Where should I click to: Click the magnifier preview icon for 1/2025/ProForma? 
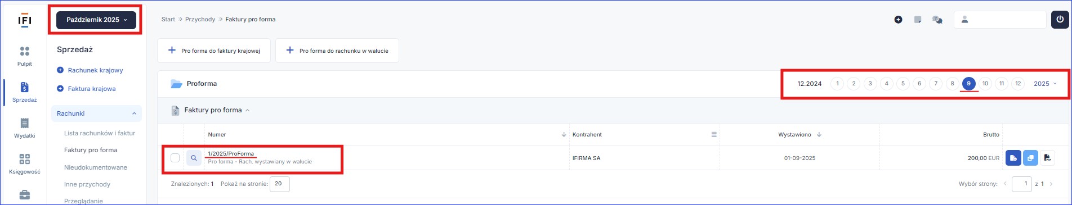tap(194, 158)
